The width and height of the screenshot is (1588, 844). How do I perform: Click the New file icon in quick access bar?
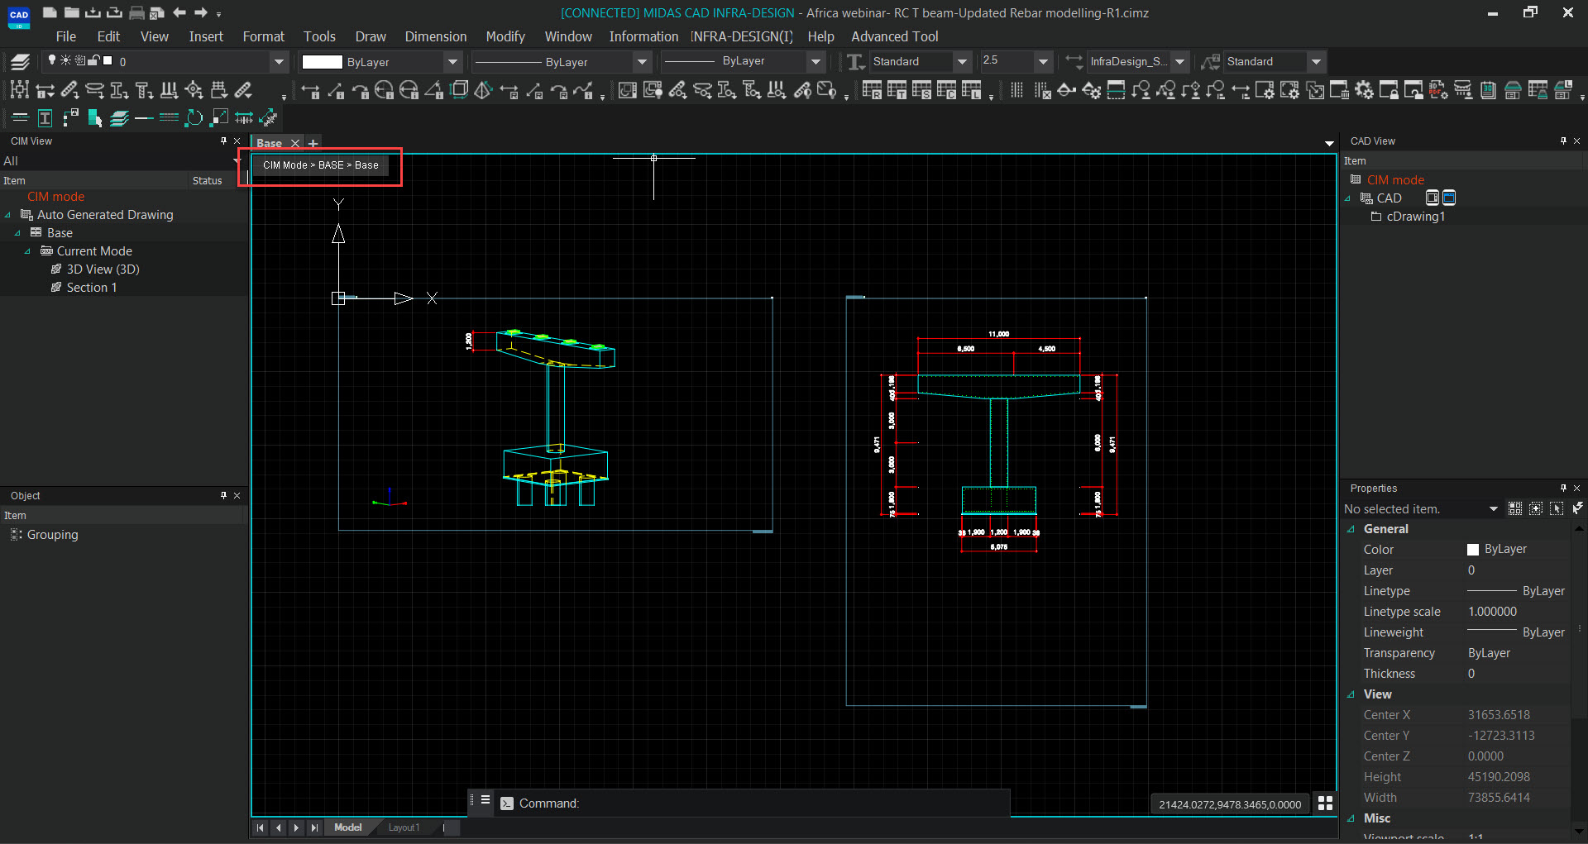coord(50,12)
